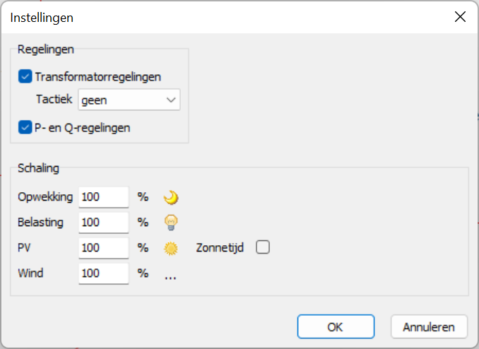This screenshot has width=479, height=349.
Task: Click the Tactiek label
Action: tap(54, 100)
